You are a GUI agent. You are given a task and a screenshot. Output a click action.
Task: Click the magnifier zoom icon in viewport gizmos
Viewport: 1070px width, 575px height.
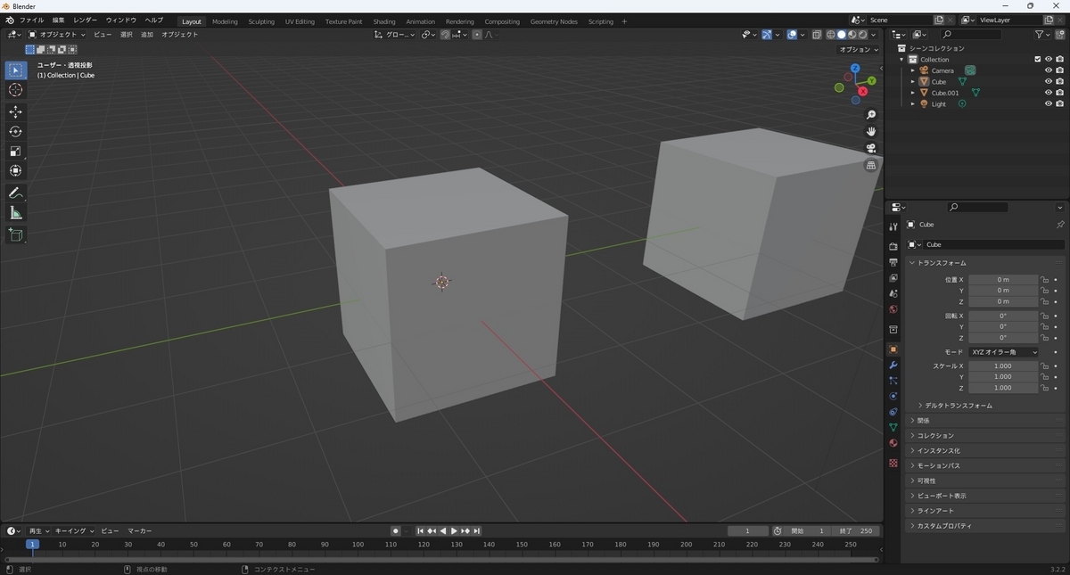pyautogui.click(x=871, y=114)
